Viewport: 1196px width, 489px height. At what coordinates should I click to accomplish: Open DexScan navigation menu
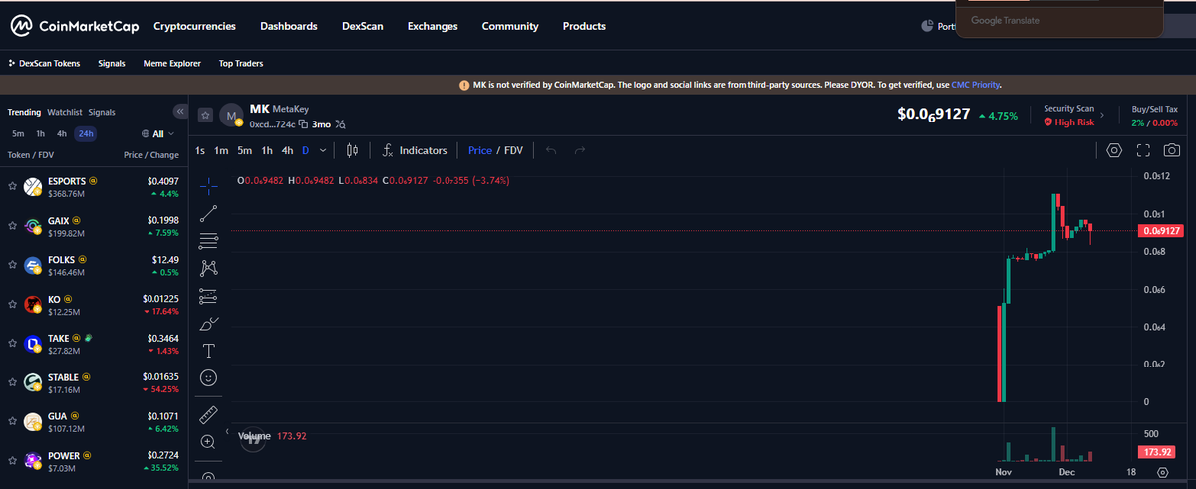tap(363, 26)
